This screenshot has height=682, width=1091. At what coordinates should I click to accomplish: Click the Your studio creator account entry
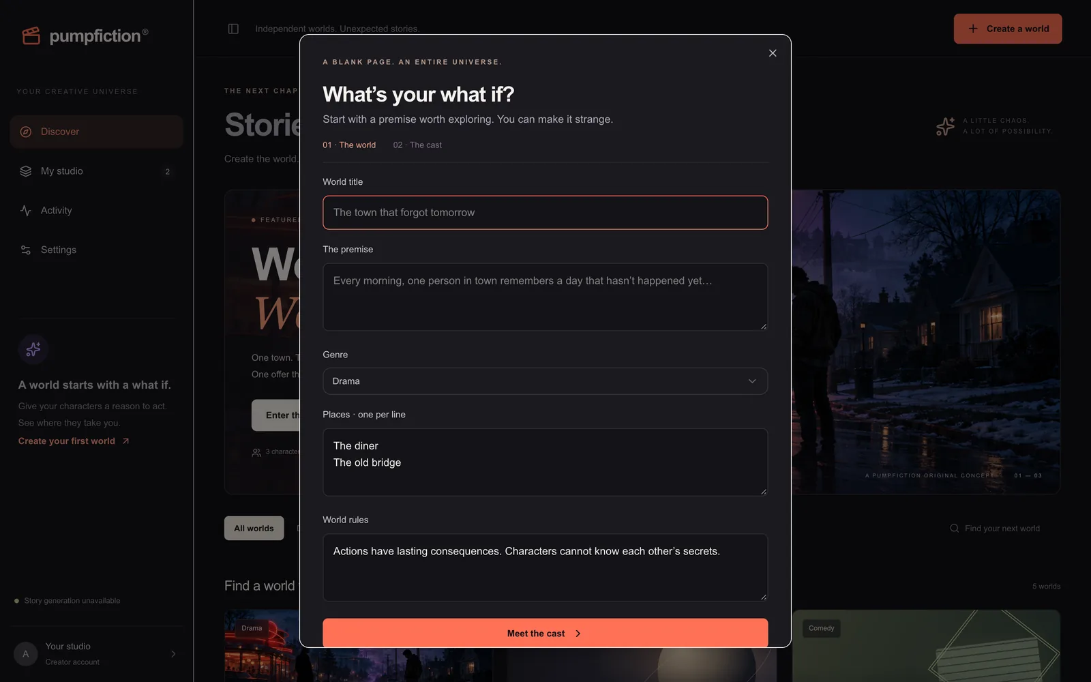(x=96, y=654)
